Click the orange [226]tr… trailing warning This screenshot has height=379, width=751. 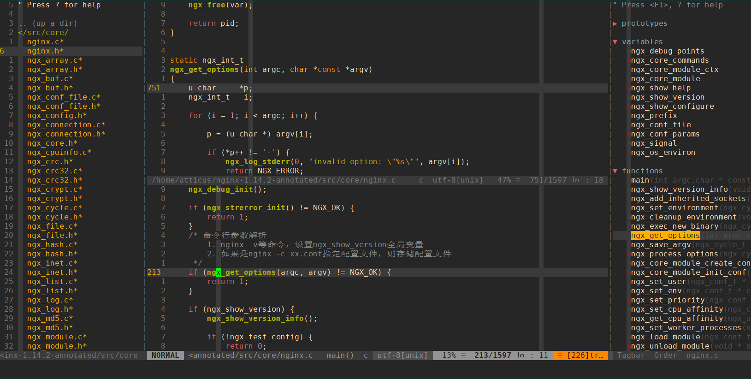(x=580, y=355)
